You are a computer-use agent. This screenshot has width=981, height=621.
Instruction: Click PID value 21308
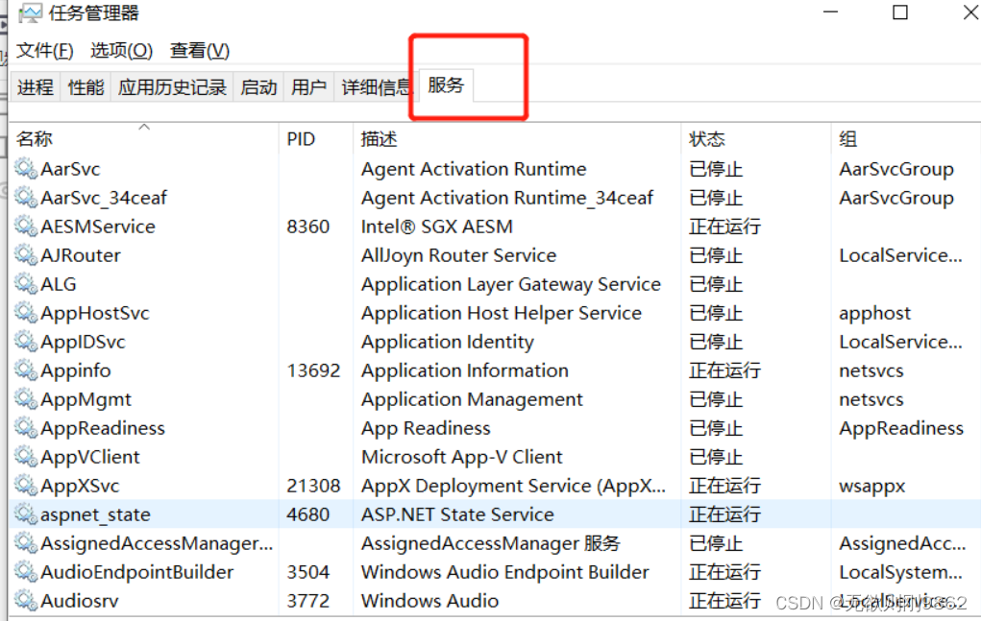313,486
